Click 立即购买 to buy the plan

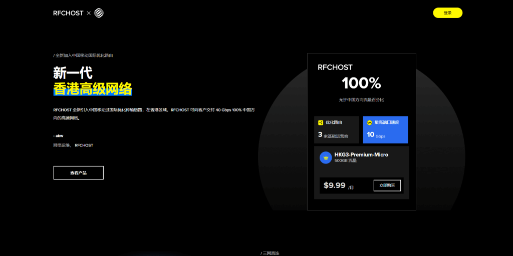[387, 185]
